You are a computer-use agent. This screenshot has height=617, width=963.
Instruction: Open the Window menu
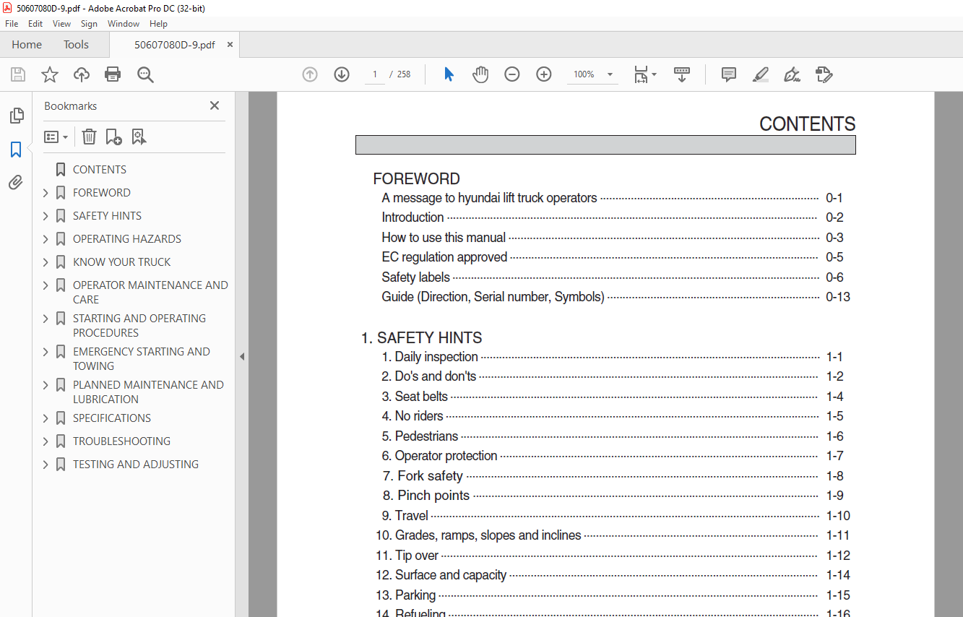pos(124,24)
